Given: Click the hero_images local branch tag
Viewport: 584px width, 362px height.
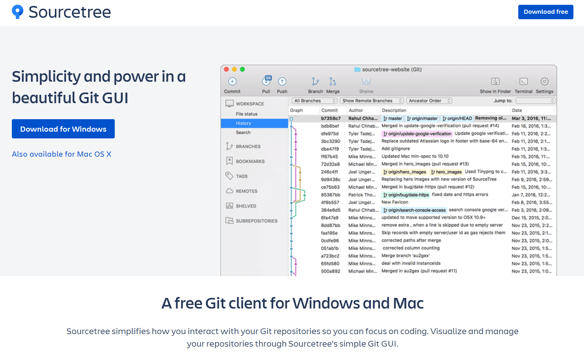Looking at the screenshot, I should point(446,172).
